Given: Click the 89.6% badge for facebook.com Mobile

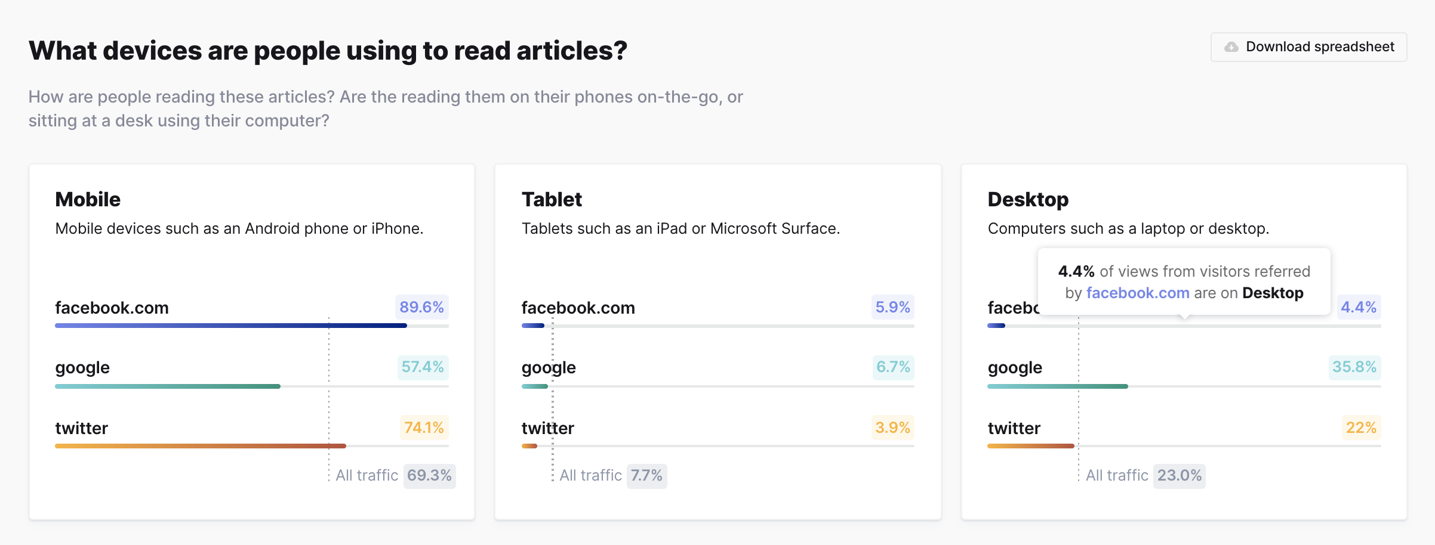Looking at the screenshot, I should point(422,308).
